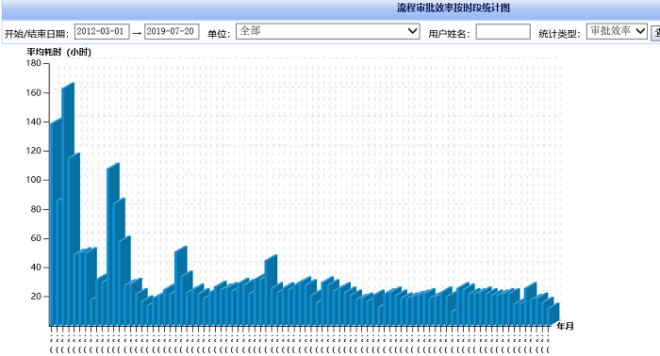
Task: Click the 统计类型 label text
Action: coord(559,34)
